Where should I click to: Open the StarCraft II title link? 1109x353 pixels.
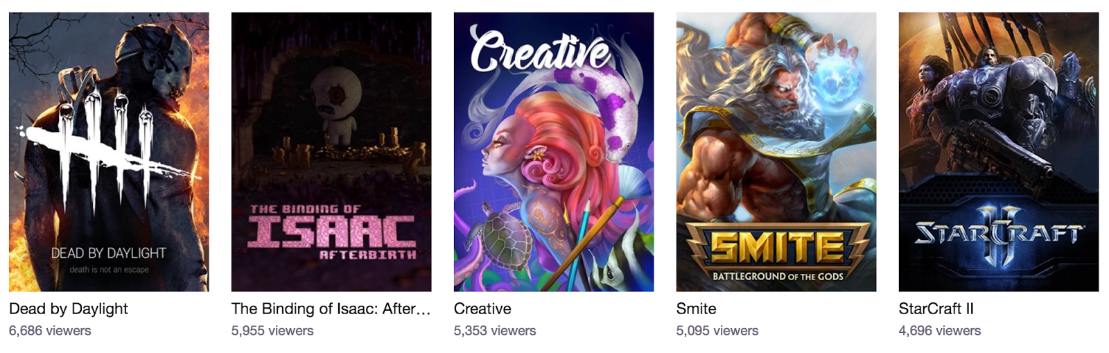point(936,309)
